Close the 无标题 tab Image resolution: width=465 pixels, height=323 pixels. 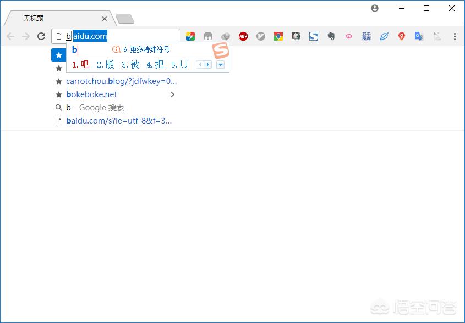click(x=105, y=19)
